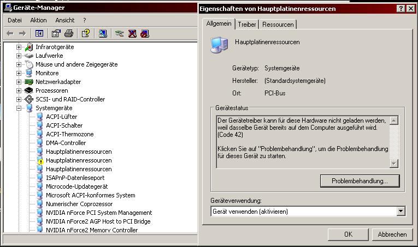Image resolution: width=418 pixels, height=247 pixels.
Task: Select NVIDIA nForce PCI System Management
Action: point(99,213)
